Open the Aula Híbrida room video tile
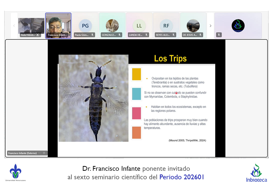 tap(31, 25)
